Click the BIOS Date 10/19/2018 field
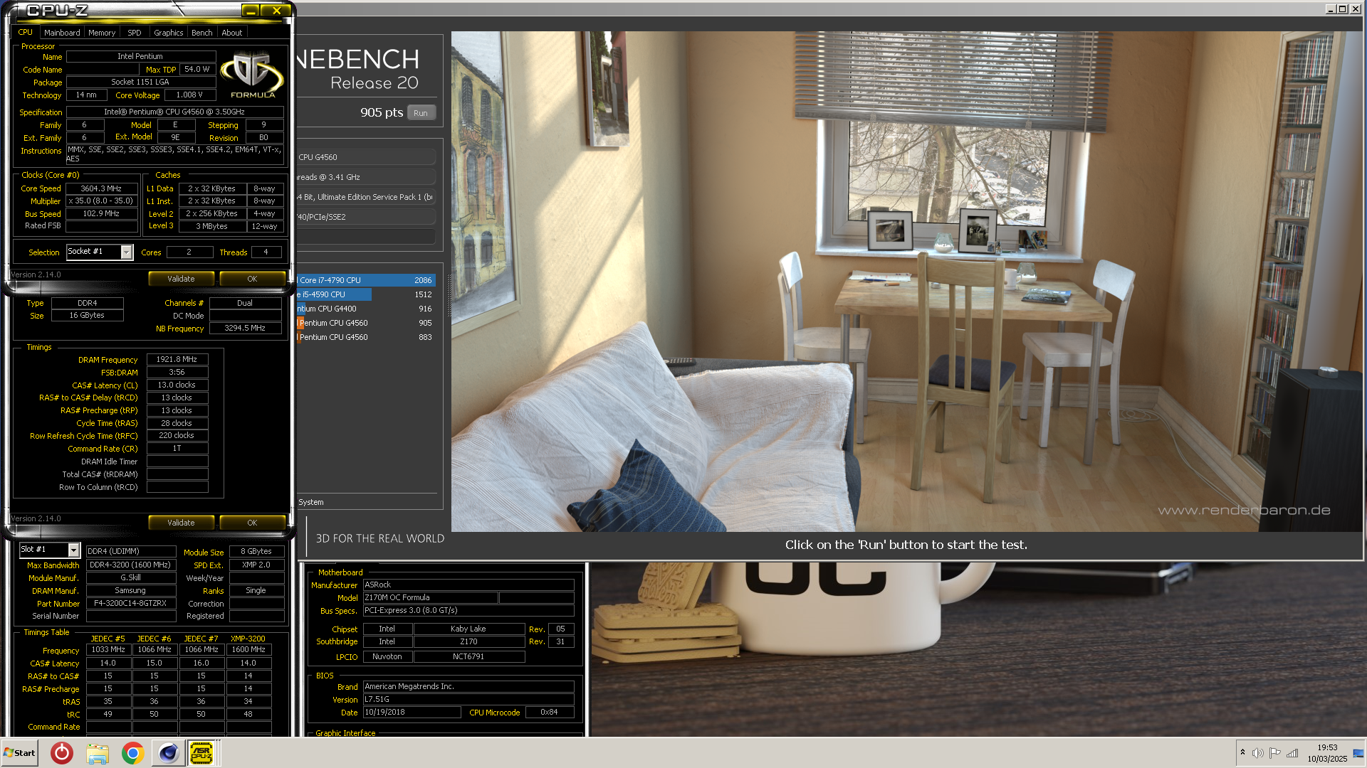Image resolution: width=1367 pixels, height=768 pixels. (412, 713)
